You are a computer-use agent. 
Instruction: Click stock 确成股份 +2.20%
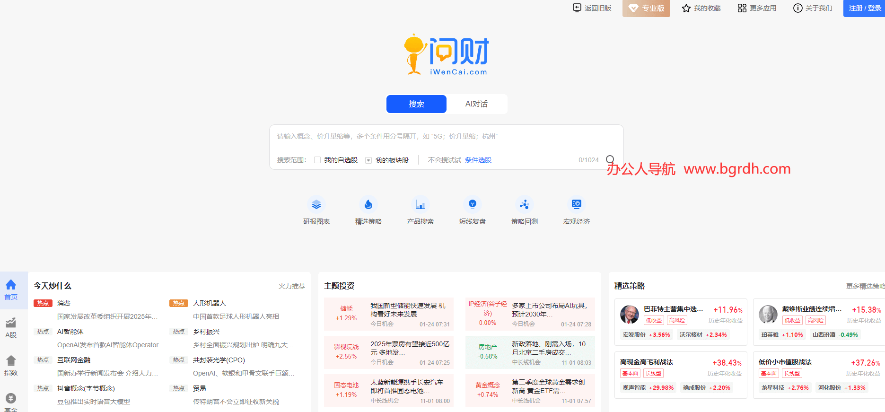pyautogui.click(x=707, y=387)
